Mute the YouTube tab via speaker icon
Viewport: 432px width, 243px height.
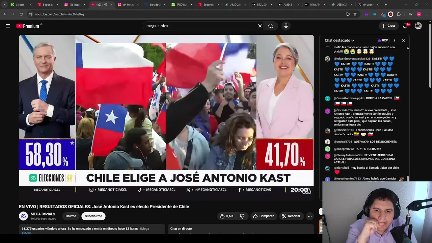[106, 5]
